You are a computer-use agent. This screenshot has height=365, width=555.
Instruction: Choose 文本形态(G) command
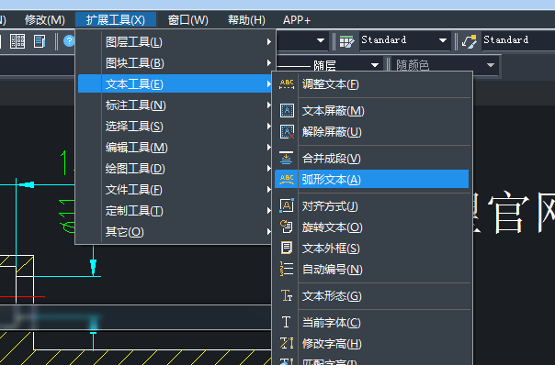tap(371, 295)
